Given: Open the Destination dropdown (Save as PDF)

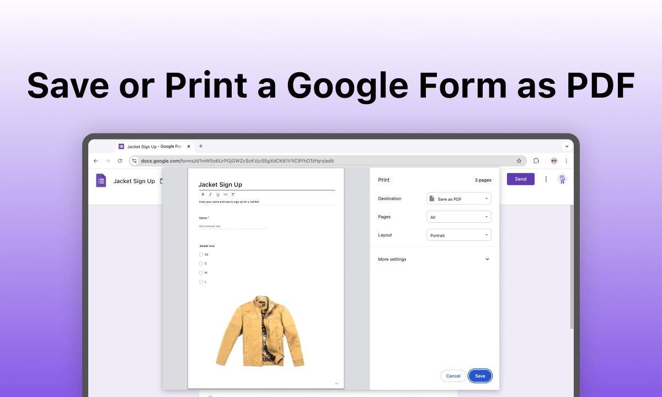Looking at the screenshot, I should (x=459, y=198).
